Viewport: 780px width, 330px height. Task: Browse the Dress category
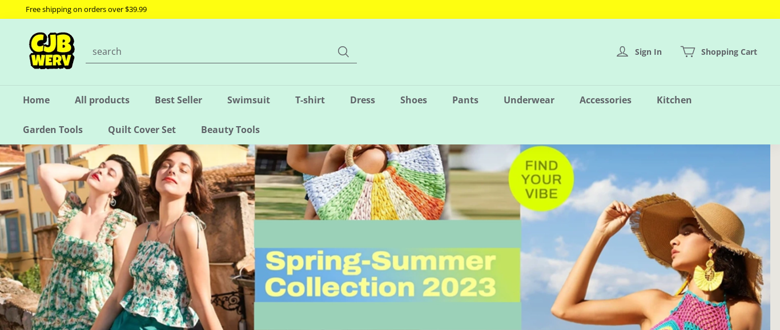point(363,100)
